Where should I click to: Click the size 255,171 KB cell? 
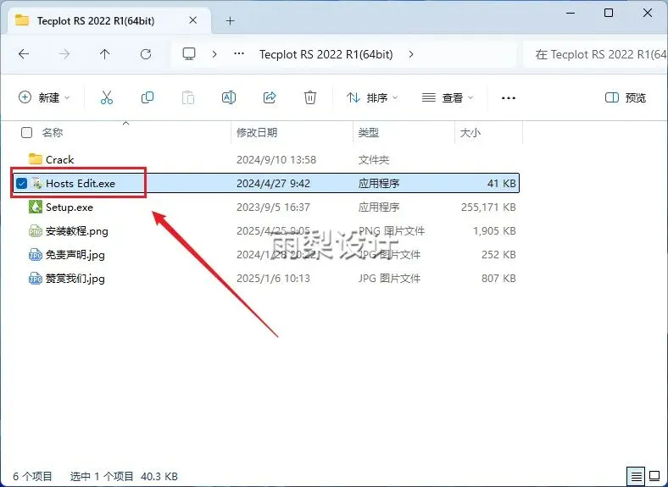point(488,208)
